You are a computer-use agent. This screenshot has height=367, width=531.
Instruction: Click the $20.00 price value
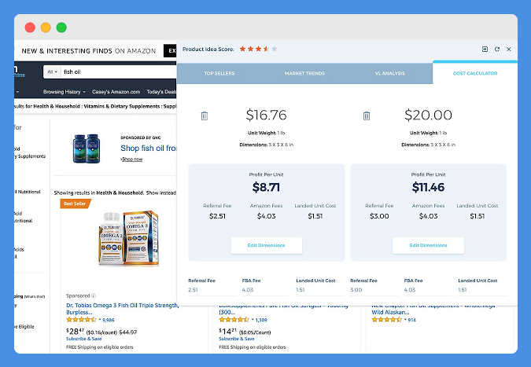click(x=428, y=115)
